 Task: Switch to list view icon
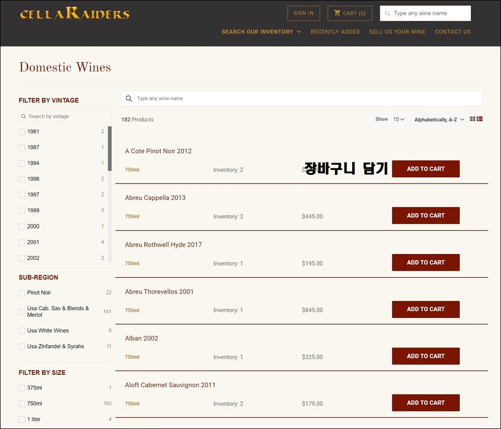[480, 119]
